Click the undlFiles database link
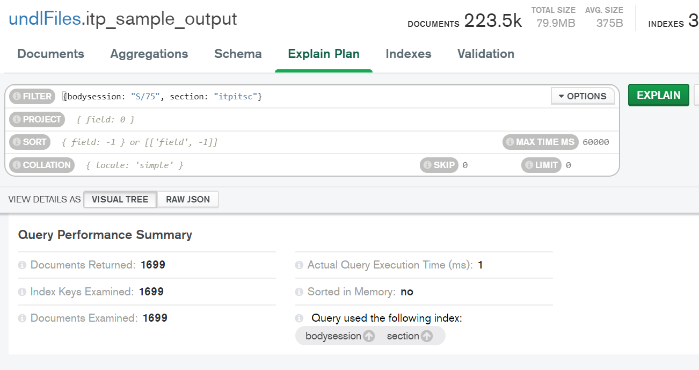Image resolution: width=699 pixels, height=370 pixels. point(45,19)
